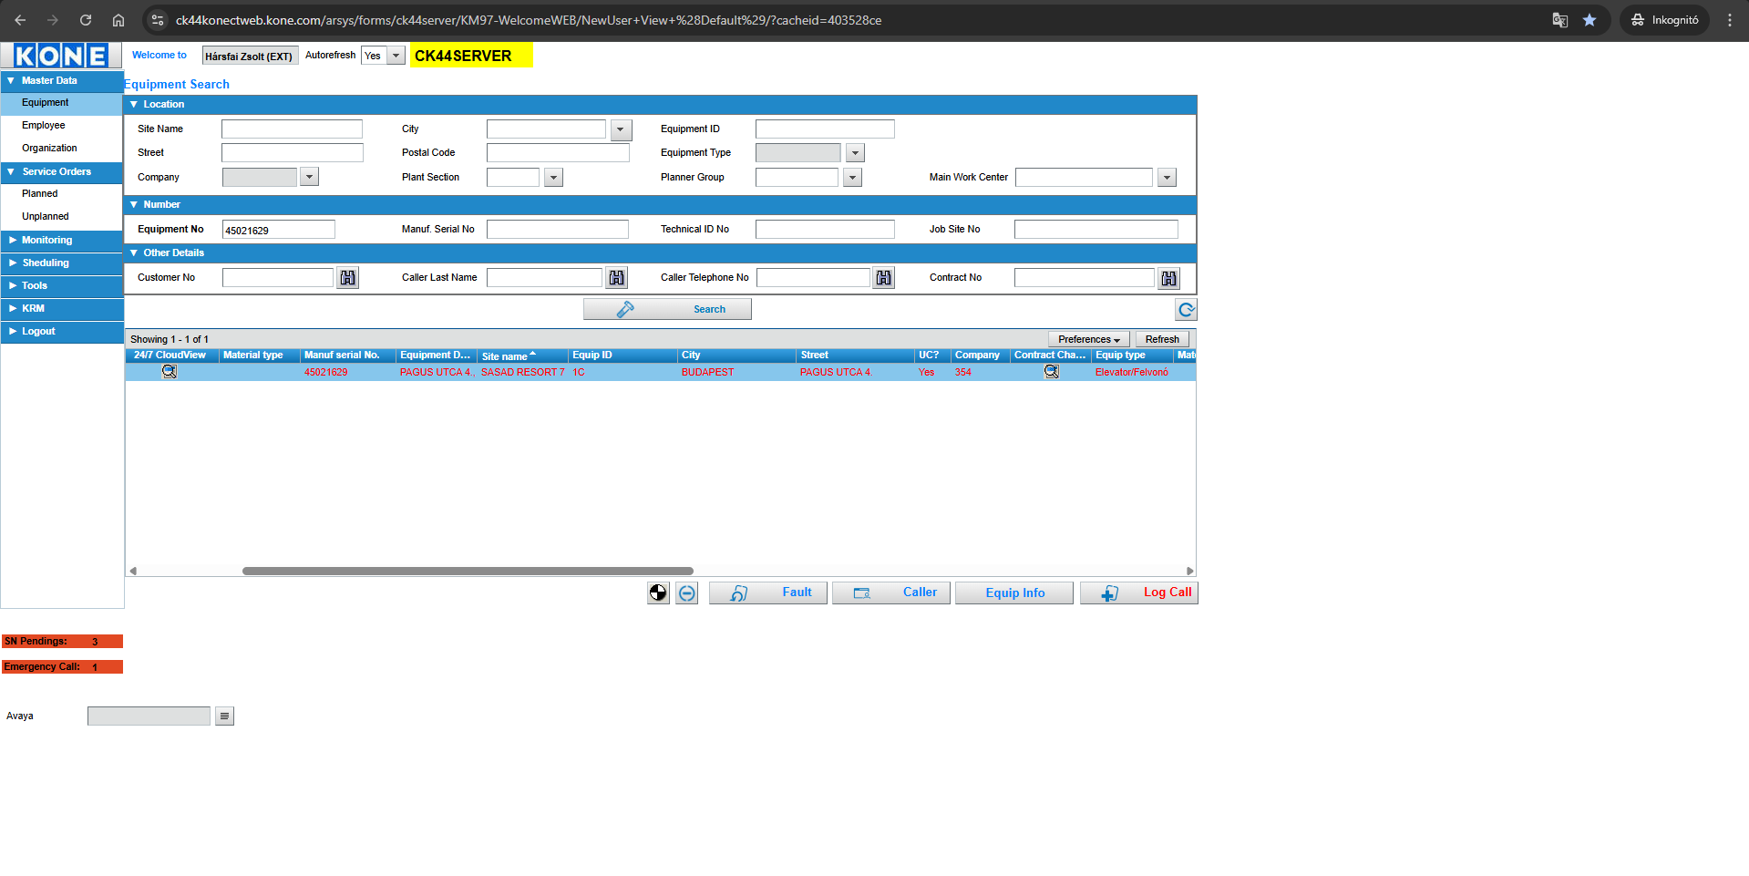Viewport: 1749px width, 876px height.
Task: Click the black-and-white circle icon left of Fault
Action: click(658, 593)
